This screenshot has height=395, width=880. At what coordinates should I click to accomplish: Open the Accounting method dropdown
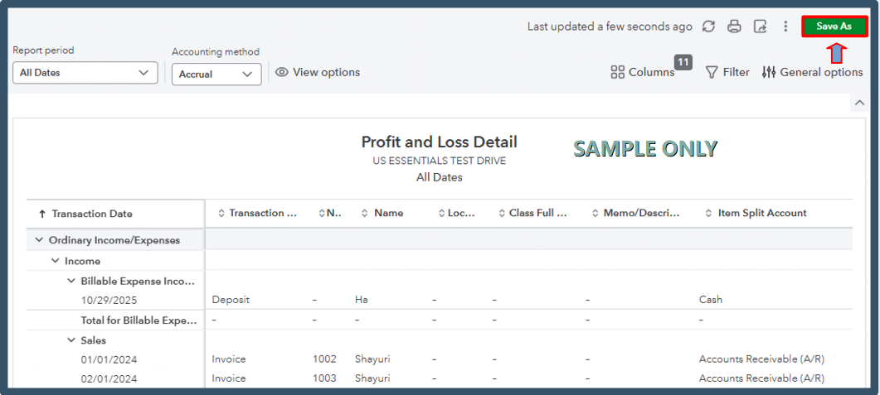tap(216, 74)
